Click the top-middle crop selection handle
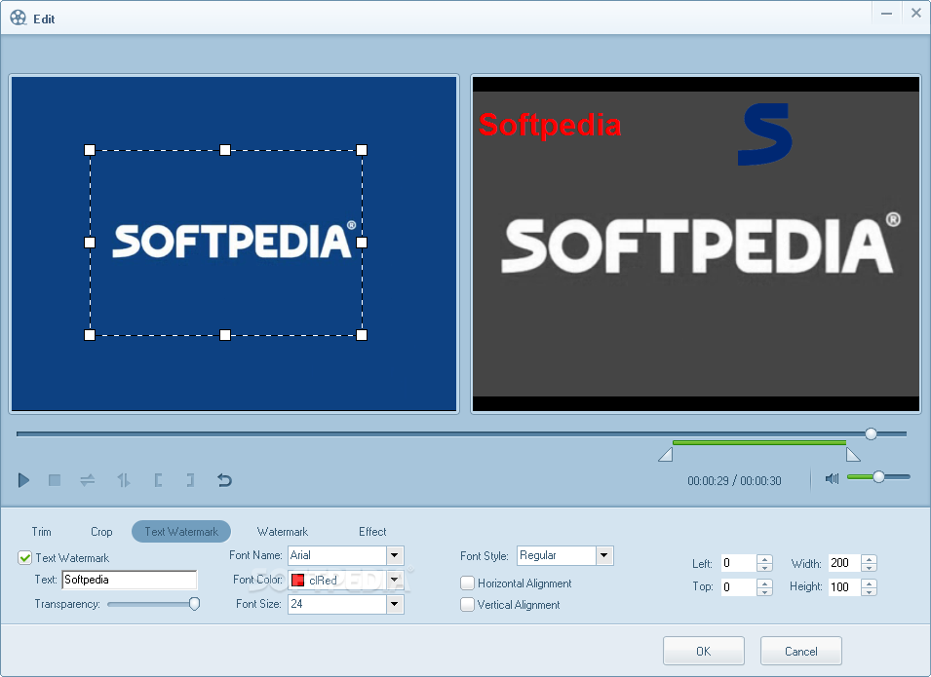Image resolution: width=931 pixels, height=677 pixels. click(x=225, y=150)
